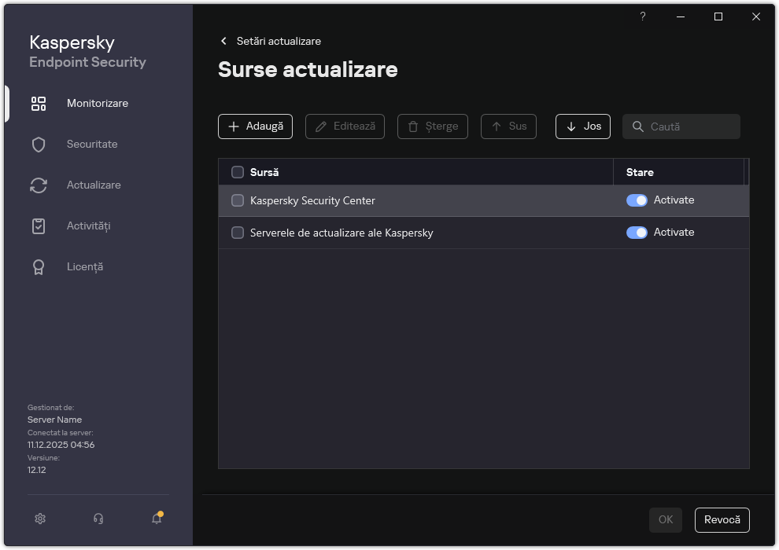Click the Caută search field

(x=681, y=126)
